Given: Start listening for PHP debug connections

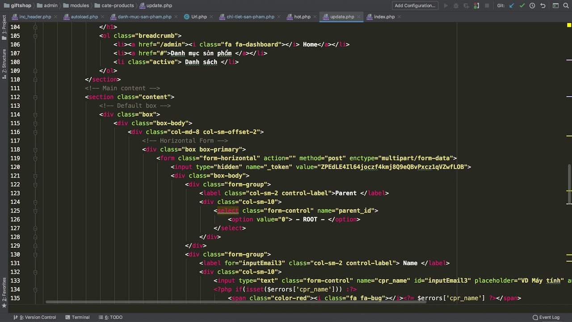Looking at the screenshot, I should 477,6.
